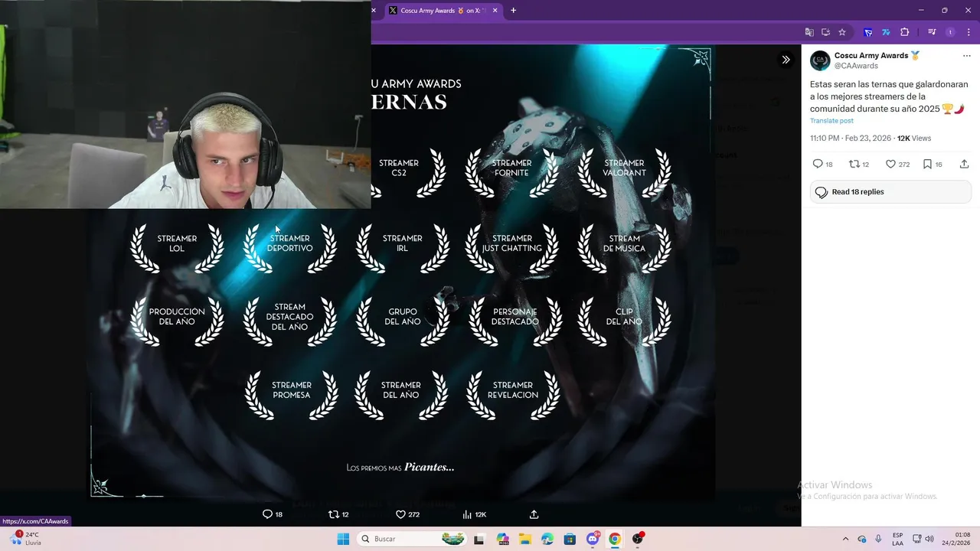Open the blue arrow extension icon

coord(868,32)
